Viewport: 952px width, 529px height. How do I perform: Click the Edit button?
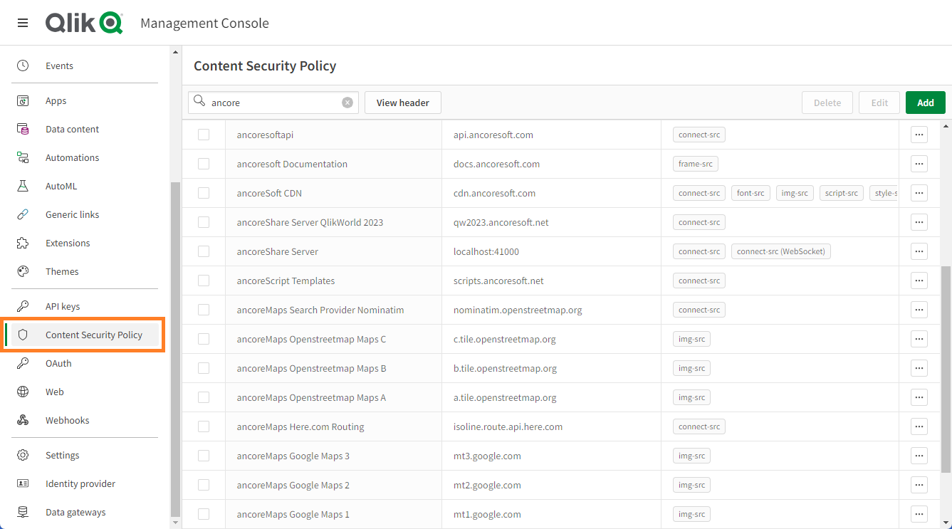coord(879,103)
